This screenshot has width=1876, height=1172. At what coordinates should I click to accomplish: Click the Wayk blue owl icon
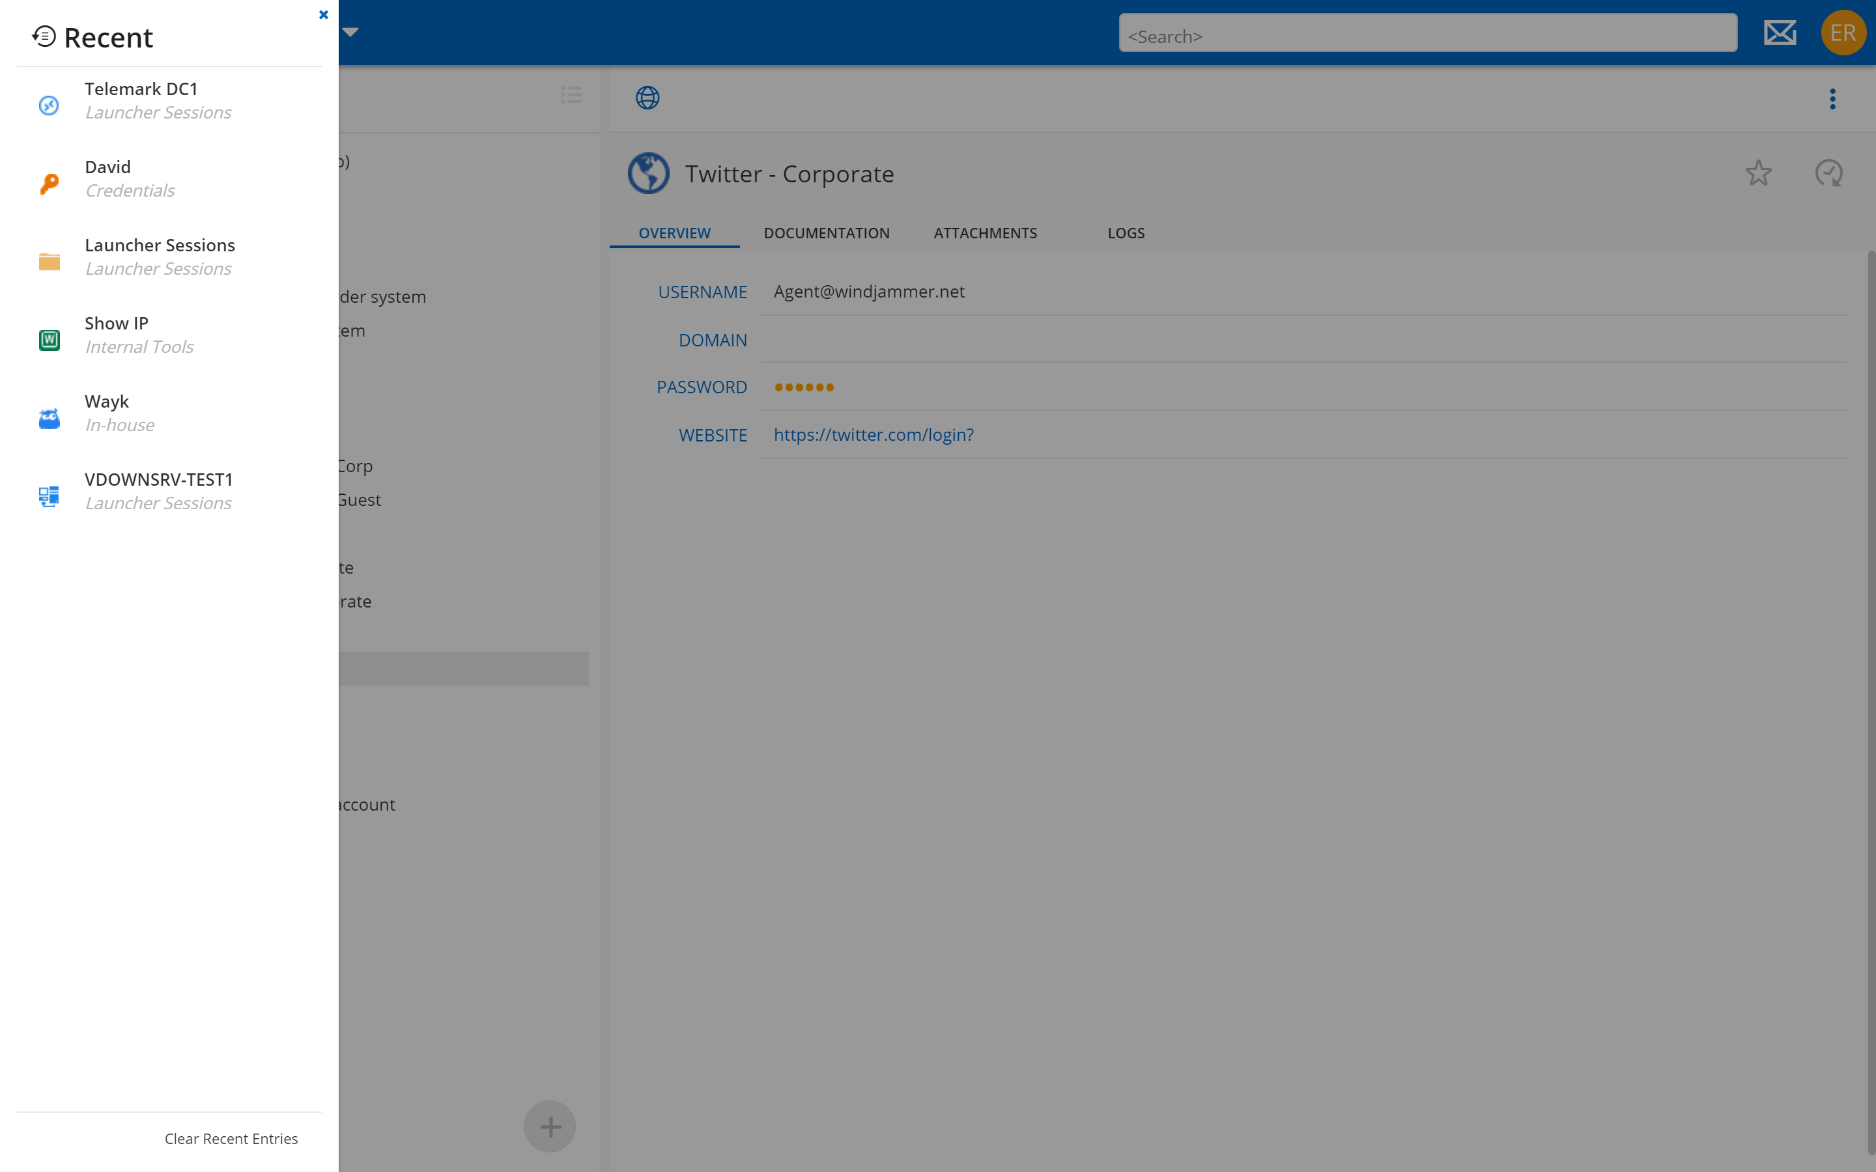[x=49, y=418]
